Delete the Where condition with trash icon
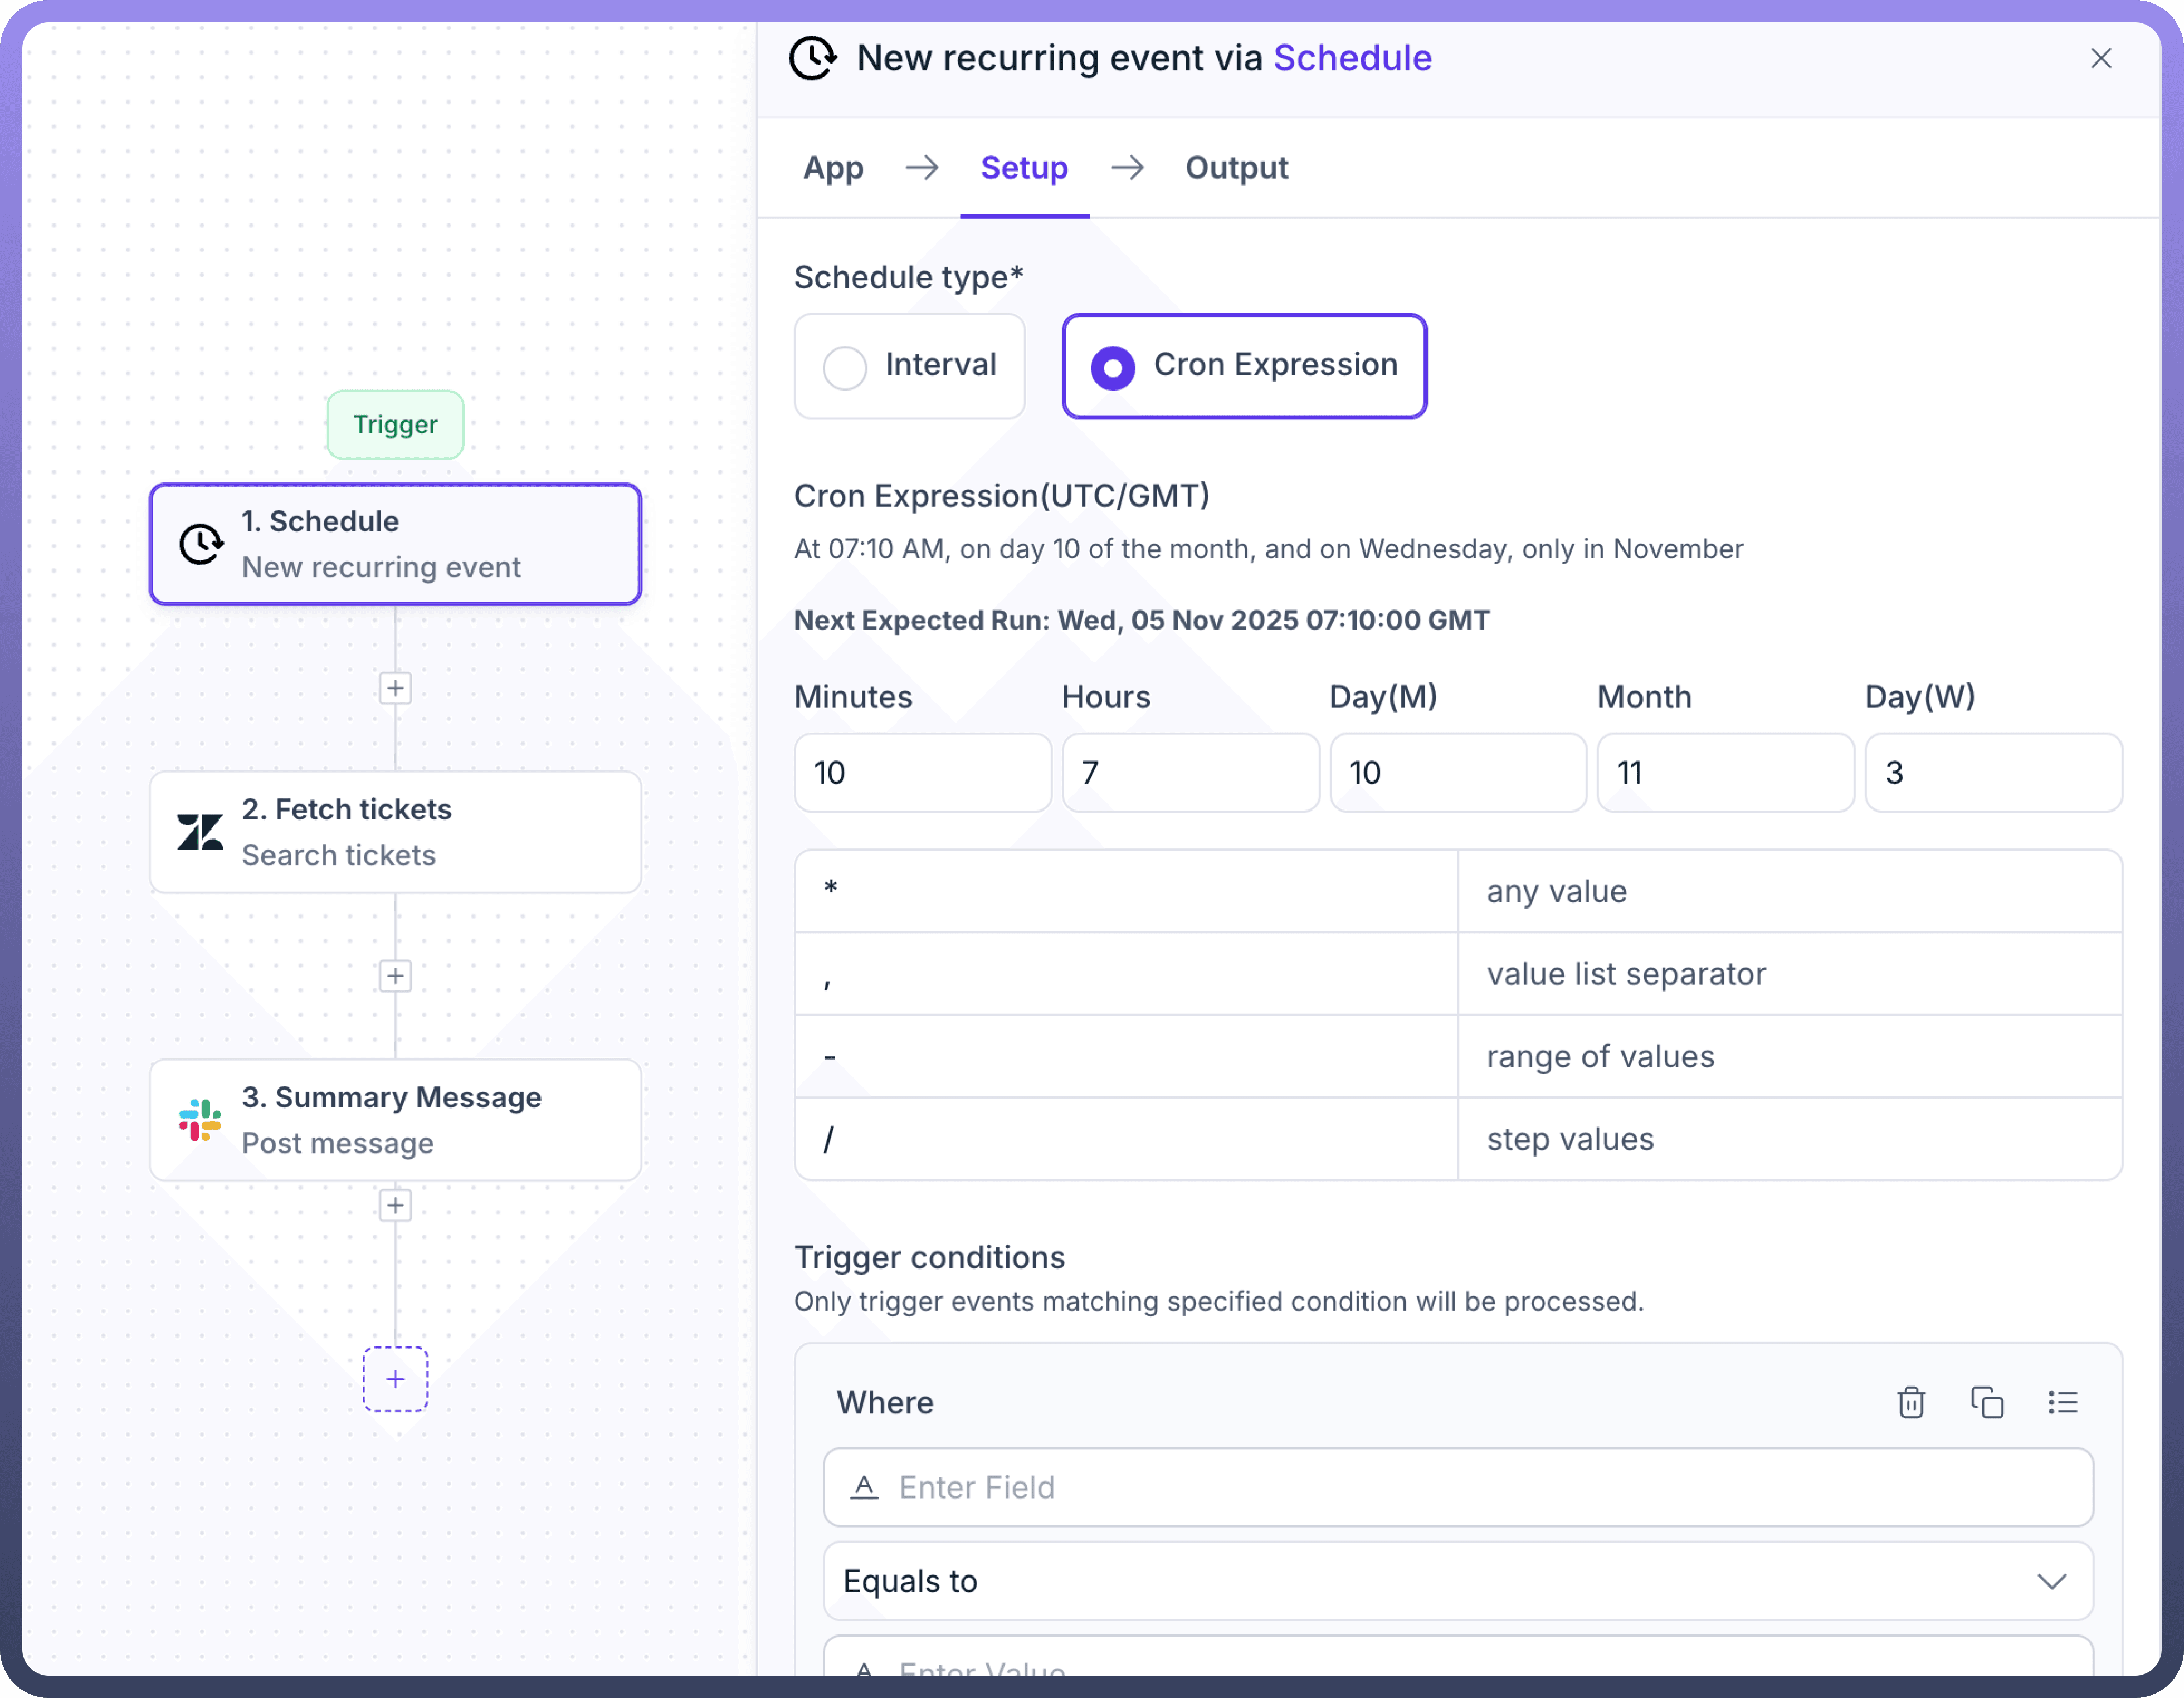 1911,1402
